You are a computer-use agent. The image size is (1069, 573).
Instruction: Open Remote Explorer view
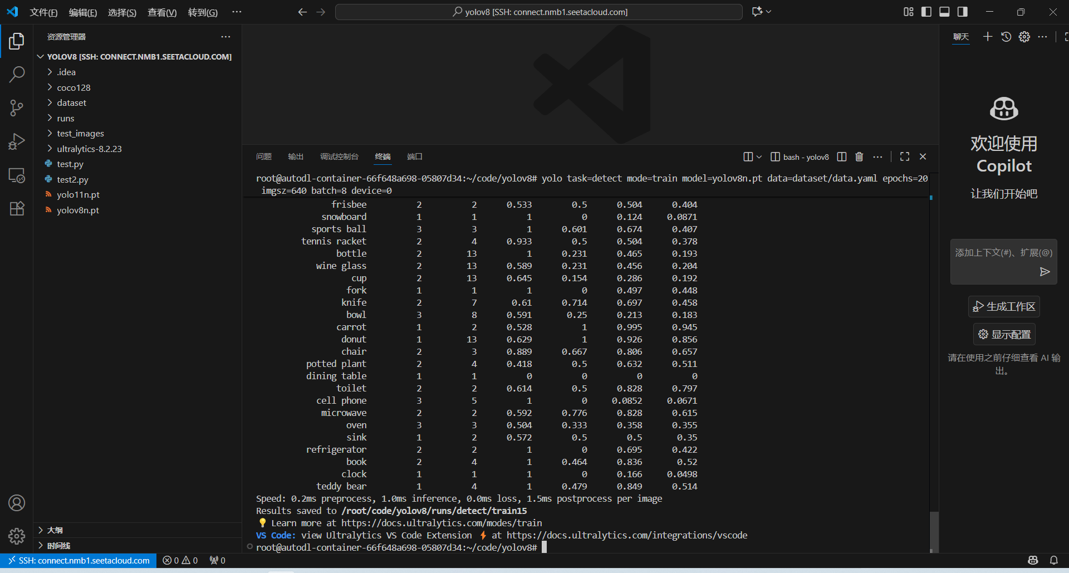pyautogui.click(x=17, y=175)
